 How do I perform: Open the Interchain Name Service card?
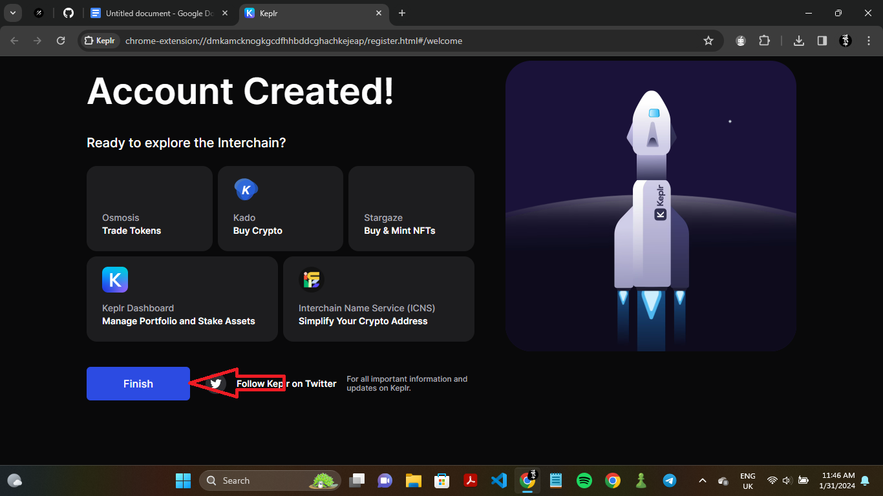pos(379,299)
